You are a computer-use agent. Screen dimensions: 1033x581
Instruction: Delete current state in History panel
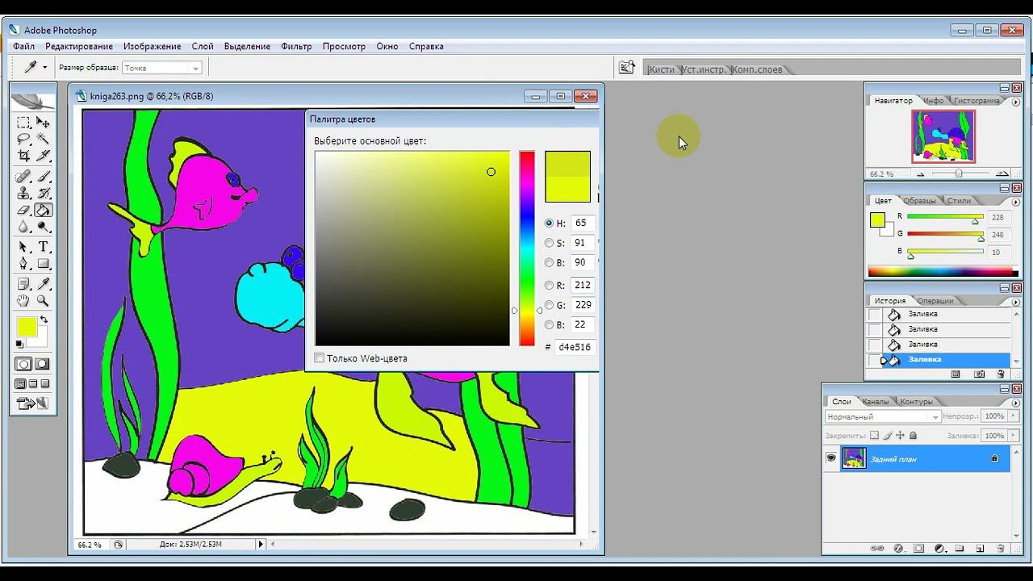1001,374
